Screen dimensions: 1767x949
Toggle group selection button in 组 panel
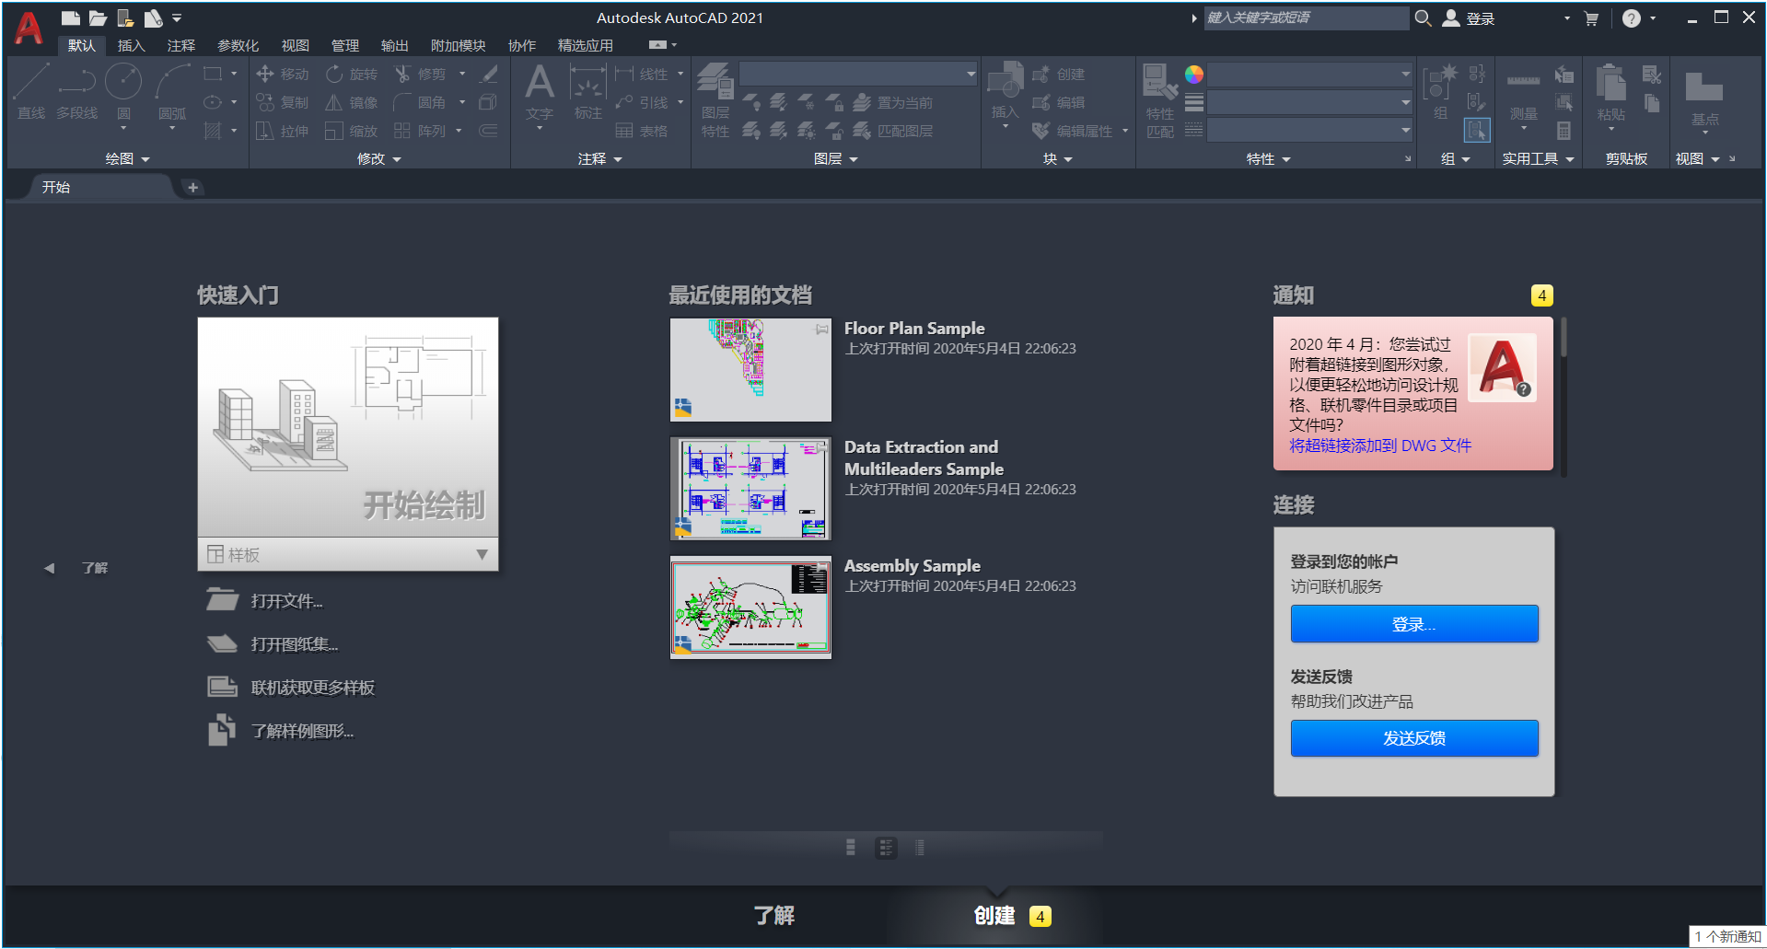(1477, 131)
